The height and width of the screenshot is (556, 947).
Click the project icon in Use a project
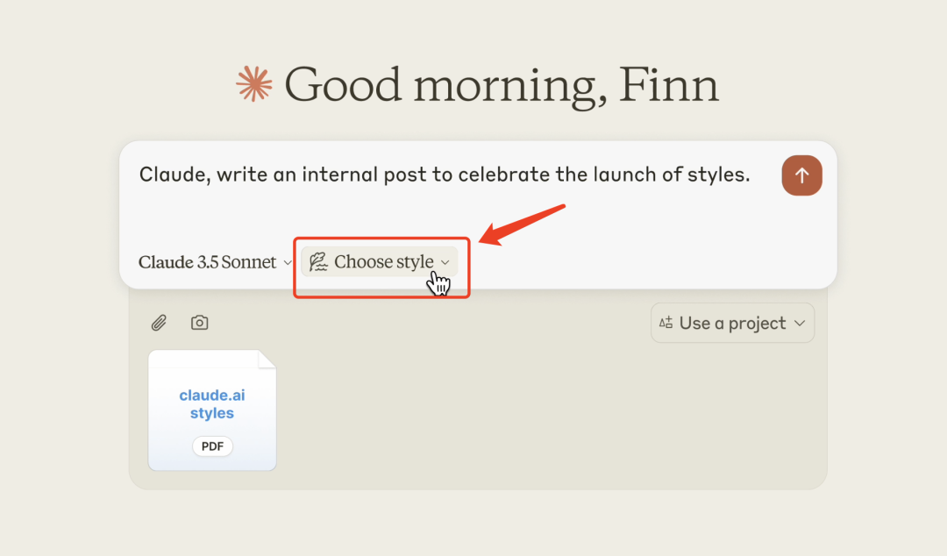pos(666,323)
